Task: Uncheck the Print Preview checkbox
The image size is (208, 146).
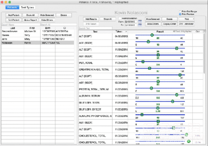Action: point(180,14)
